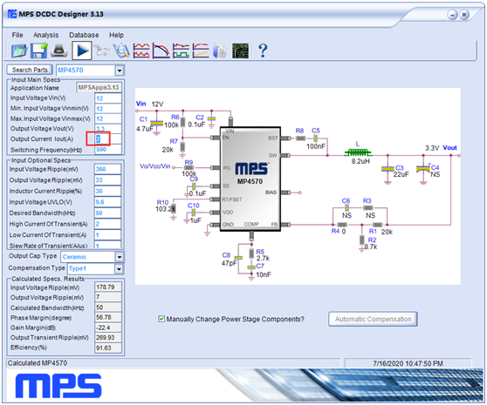Click capacitor C7 10nF in schematic
The height and width of the screenshot is (405, 487).
pos(251,267)
